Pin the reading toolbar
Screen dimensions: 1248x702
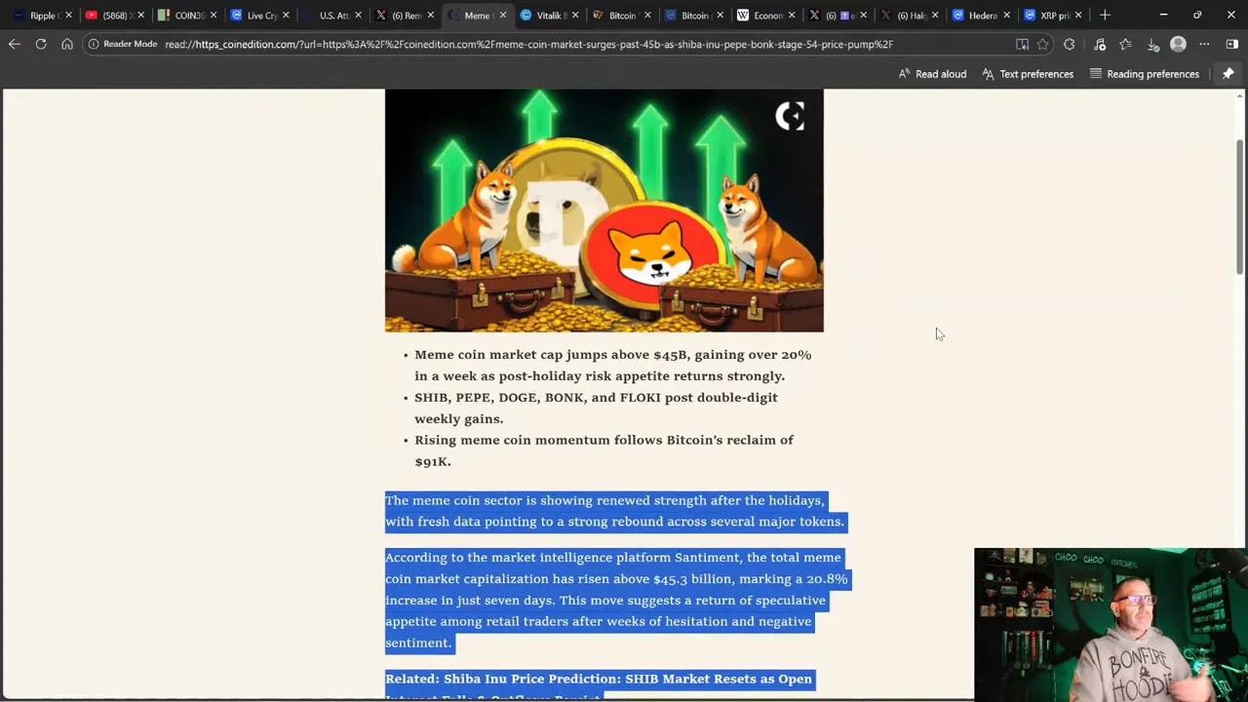(x=1228, y=73)
